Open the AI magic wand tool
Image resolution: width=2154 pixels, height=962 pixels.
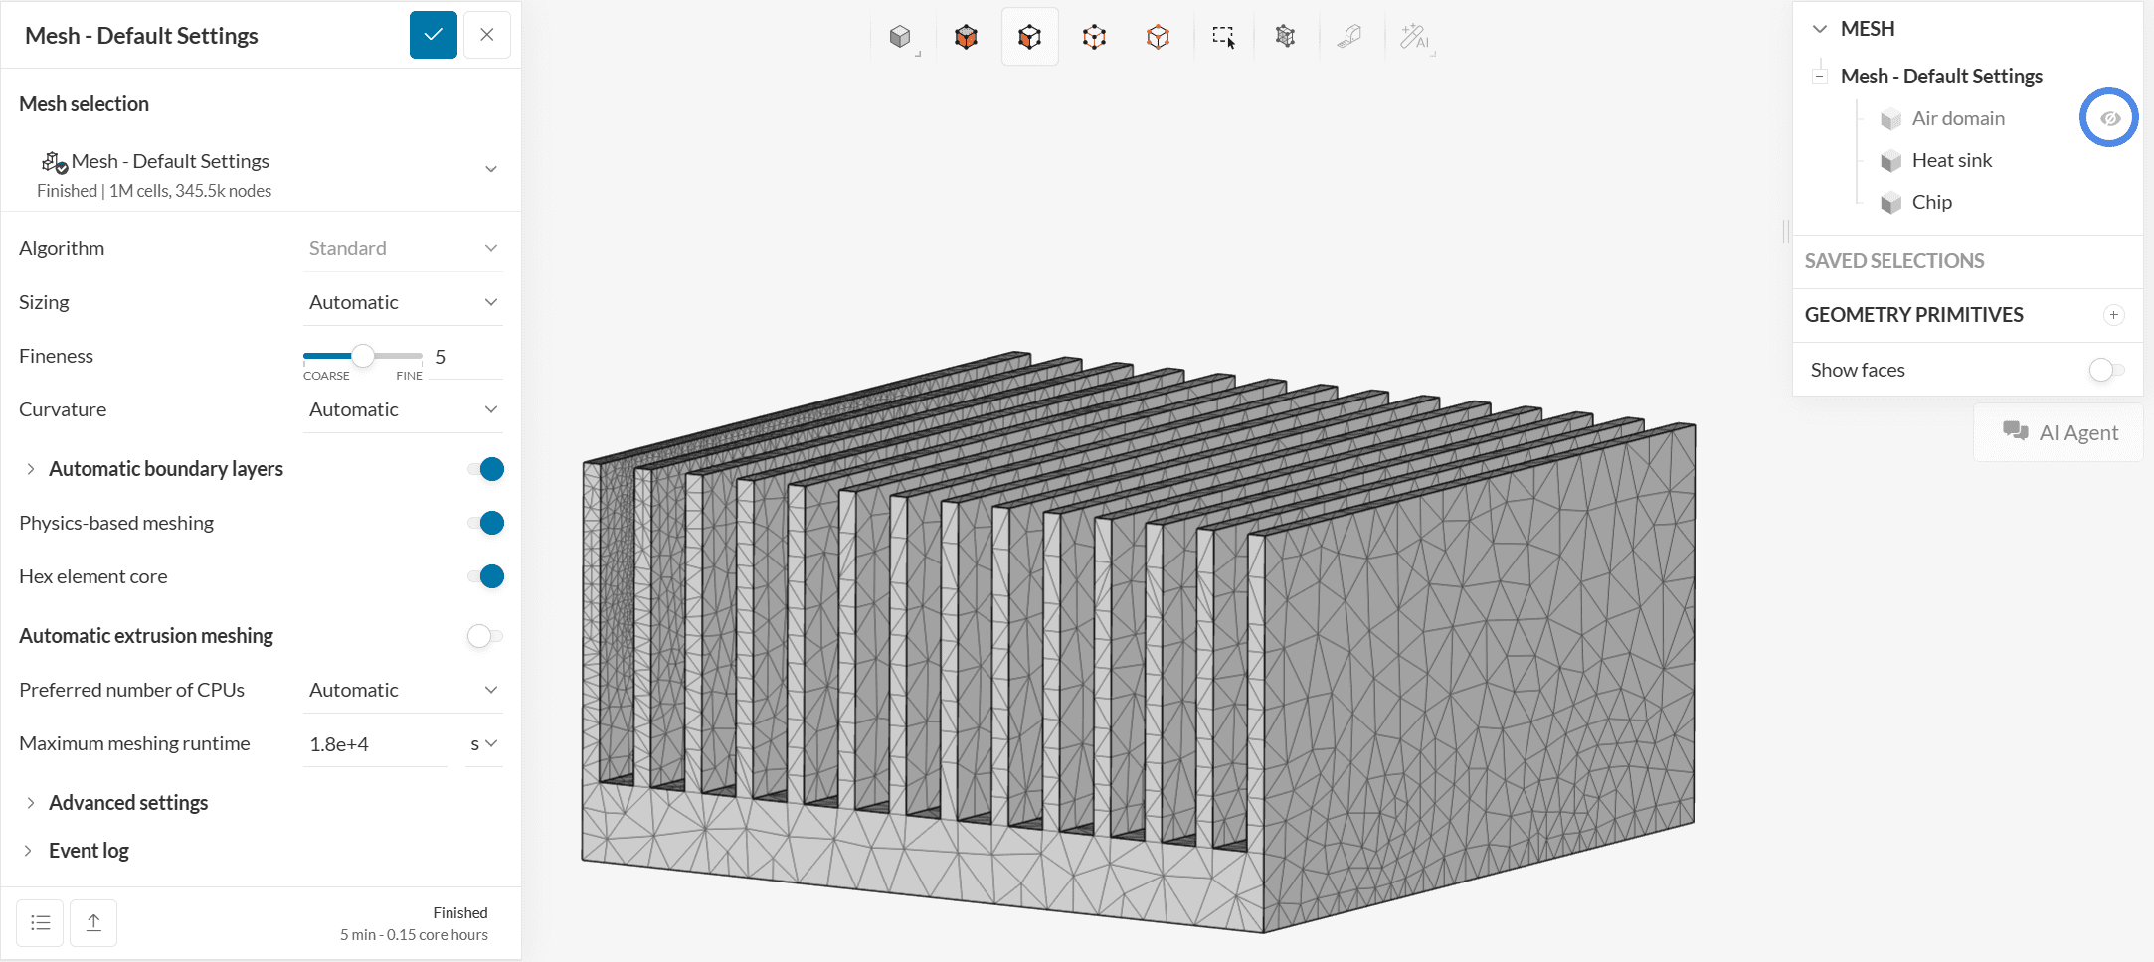point(1413,37)
